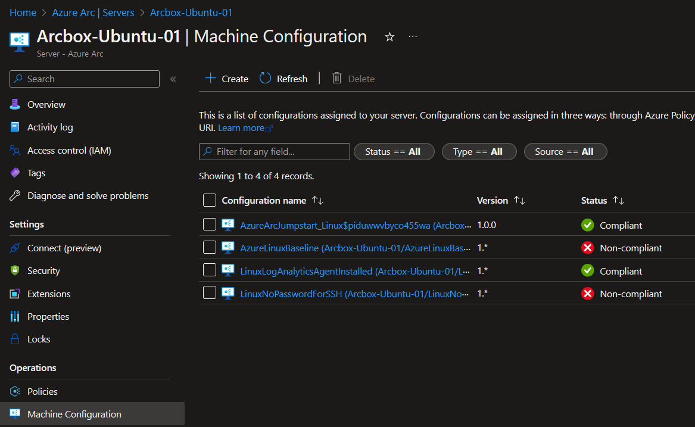Toggle the select-all configurations checkbox
This screenshot has width=695, height=427.
click(x=209, y=200)
